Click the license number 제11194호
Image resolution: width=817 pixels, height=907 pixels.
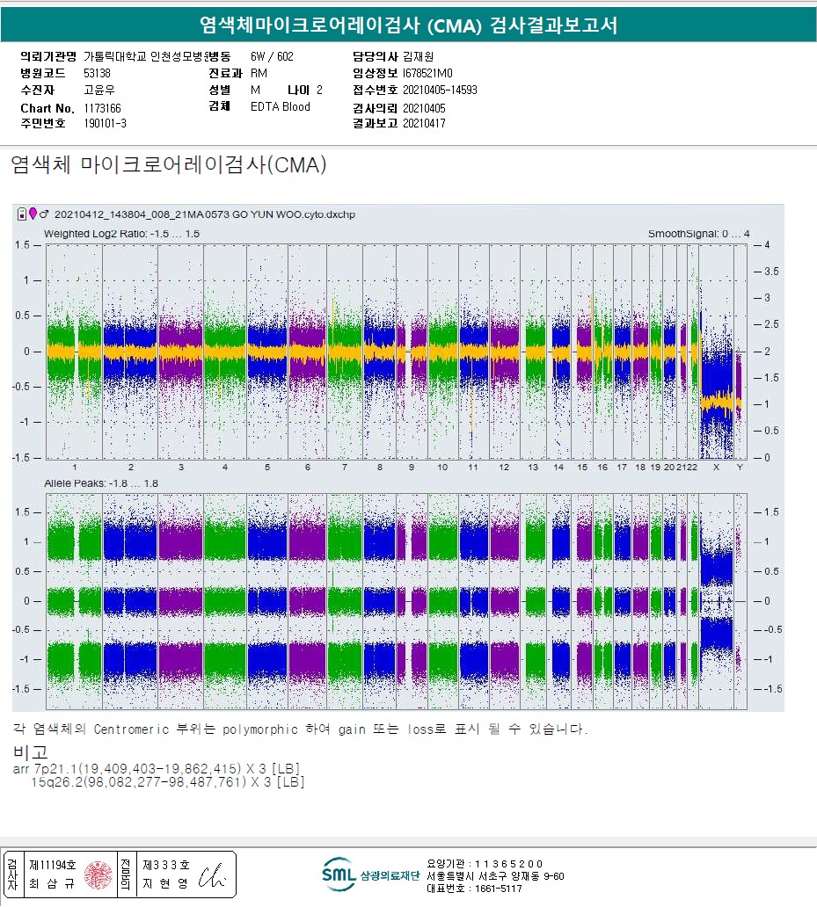point(53,866)
